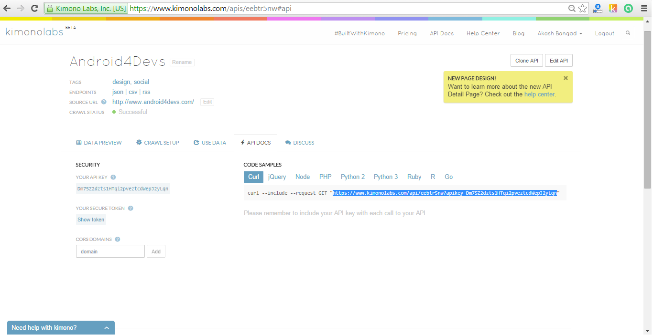This screenshot has width=653, height=335.
Task: Click the Add domain button
Action: point(156,251)
